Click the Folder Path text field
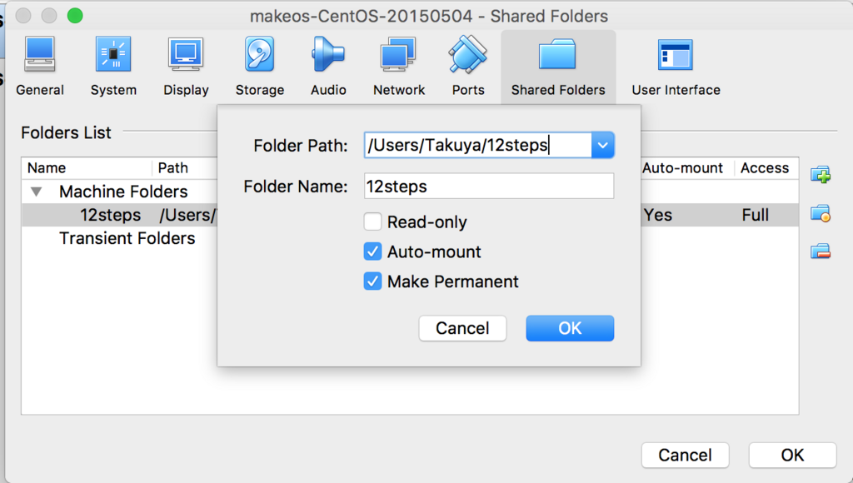The height and width of the screenshot is (483, 853). pyautogui.click(x=477, y=145)
